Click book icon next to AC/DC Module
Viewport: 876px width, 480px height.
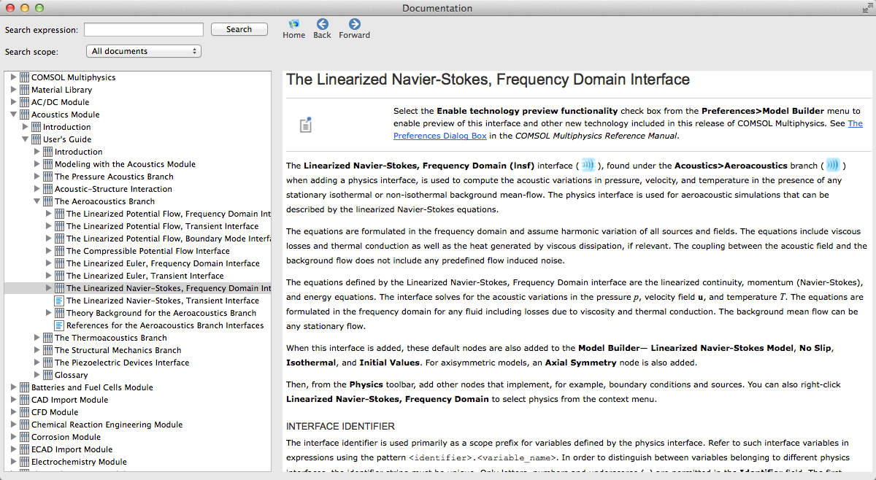pyautogui.click(x=25, y=102)
